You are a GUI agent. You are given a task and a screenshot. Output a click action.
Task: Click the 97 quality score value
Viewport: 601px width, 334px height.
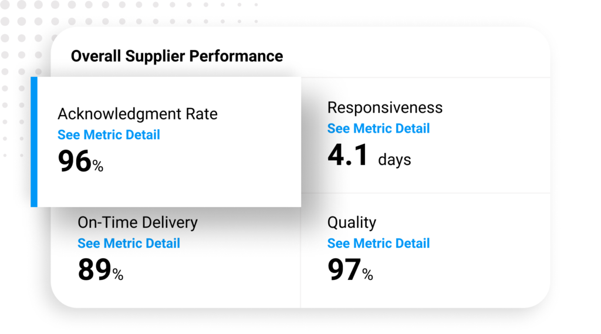(344, 269)
